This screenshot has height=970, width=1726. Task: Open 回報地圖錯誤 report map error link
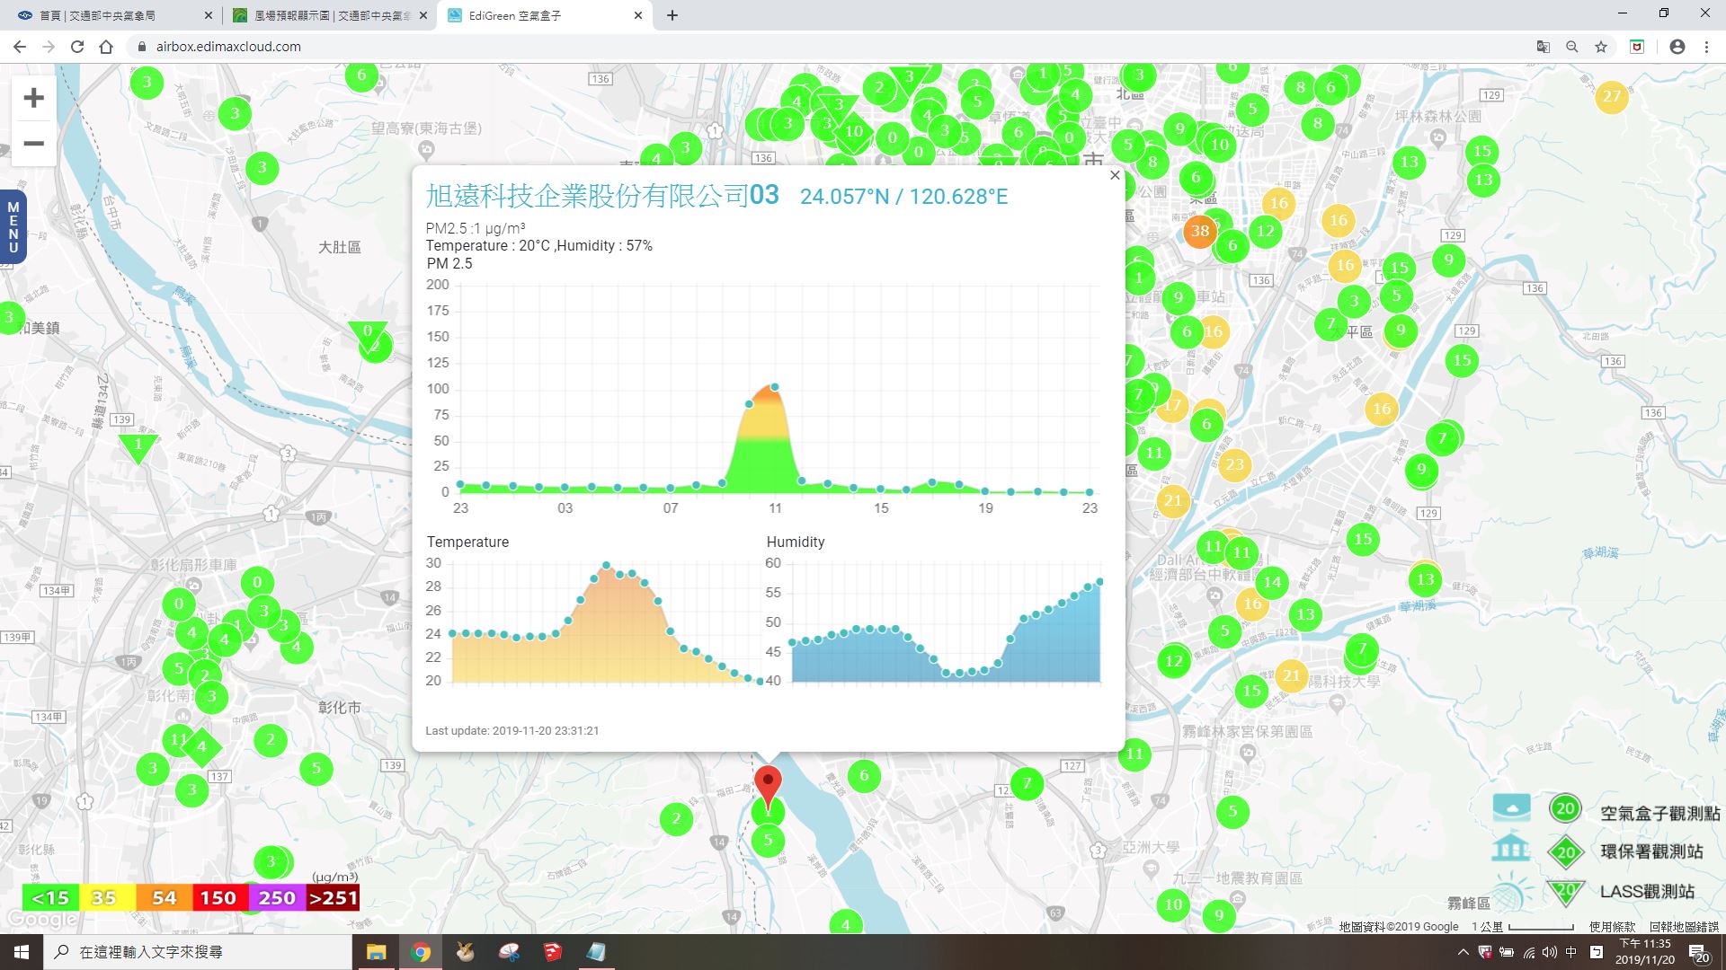click(x=1684, y=926)
